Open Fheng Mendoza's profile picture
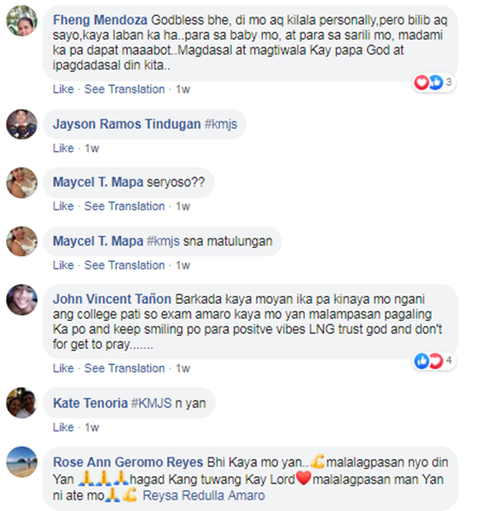 tap(22, 21)
